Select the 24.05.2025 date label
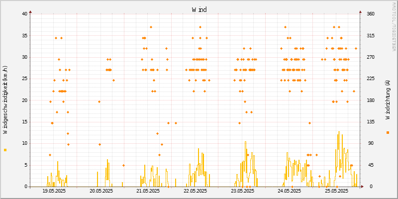Viewport: 398px width, 199px height. 289,191
